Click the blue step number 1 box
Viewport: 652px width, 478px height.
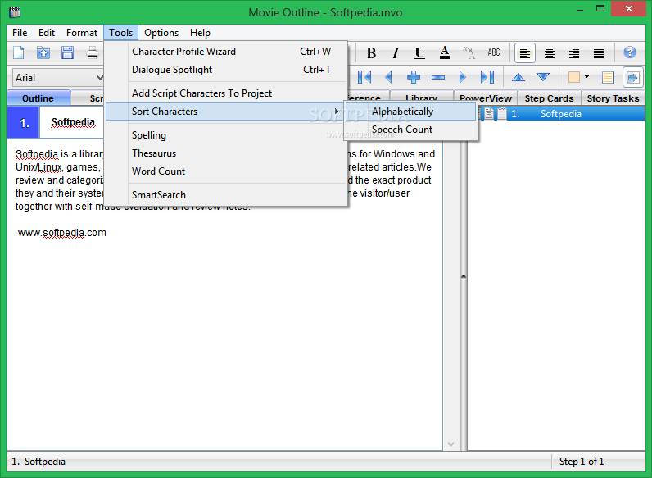(24, 122)
